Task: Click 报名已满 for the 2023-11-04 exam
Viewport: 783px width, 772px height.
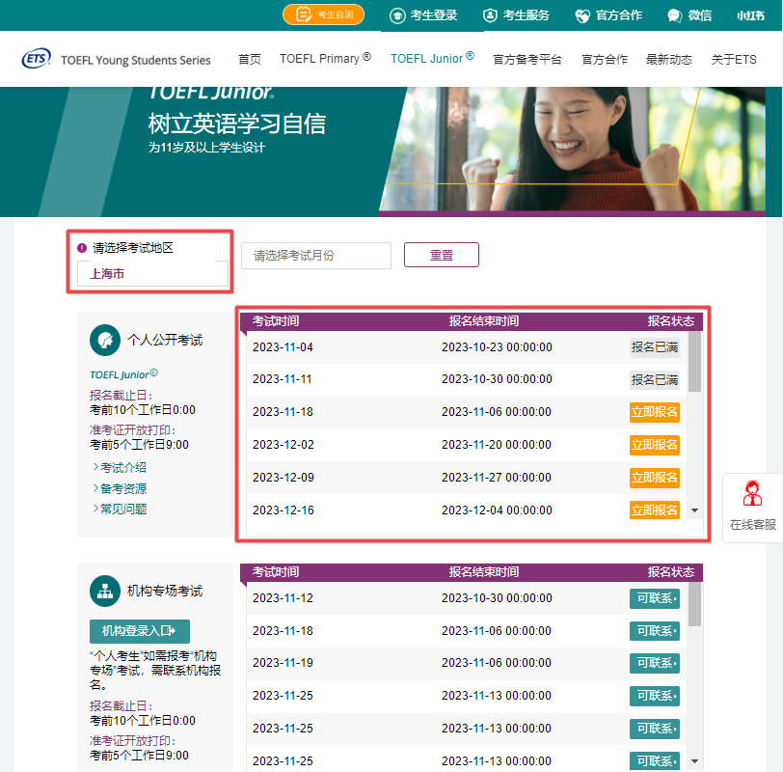Action: tap(654, 347)
